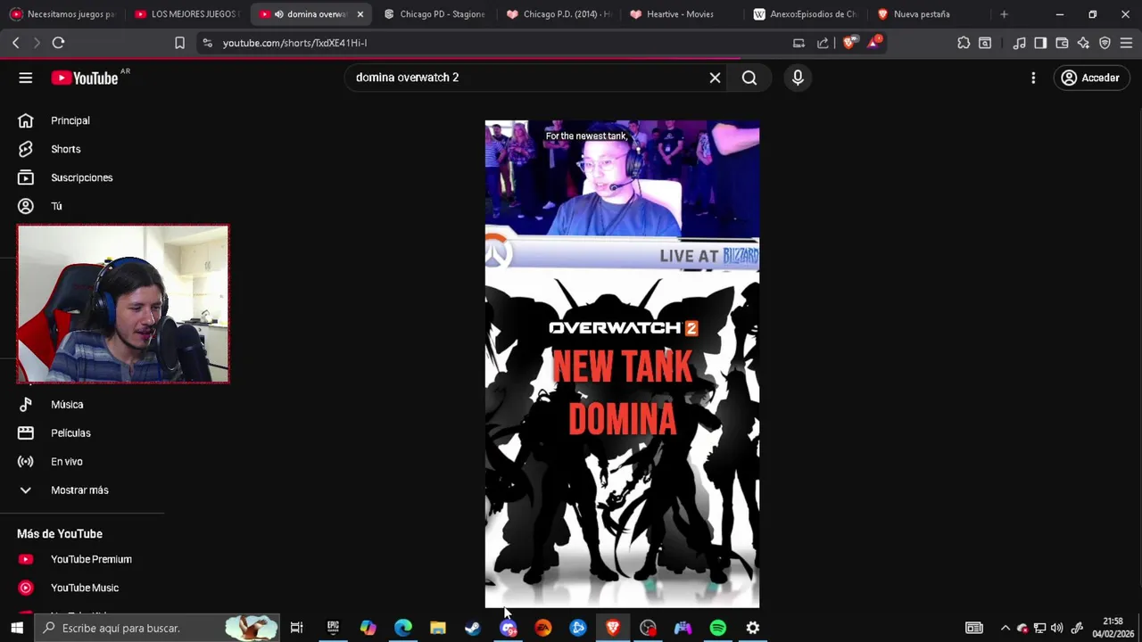Open Settings gear on taskbar
Viewport: 1142px width, 642px height.
[753, 628]
